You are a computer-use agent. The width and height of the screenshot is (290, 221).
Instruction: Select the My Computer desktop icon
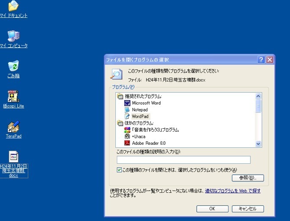pyautogui.click(x=13, y=36)
